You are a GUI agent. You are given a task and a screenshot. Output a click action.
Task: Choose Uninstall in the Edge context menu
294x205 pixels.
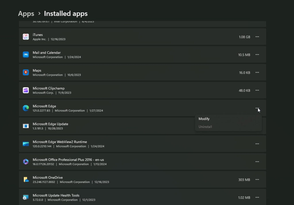tap(228, 127)
